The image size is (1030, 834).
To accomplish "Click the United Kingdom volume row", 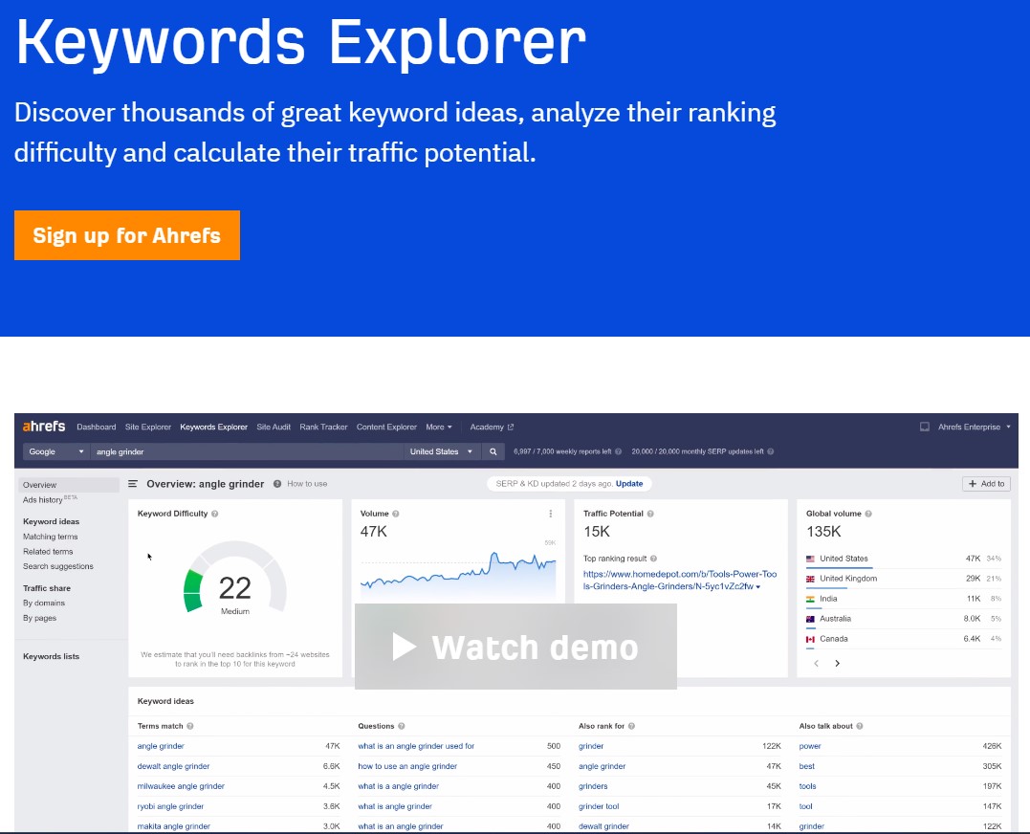I will click(x=904, y=579).
